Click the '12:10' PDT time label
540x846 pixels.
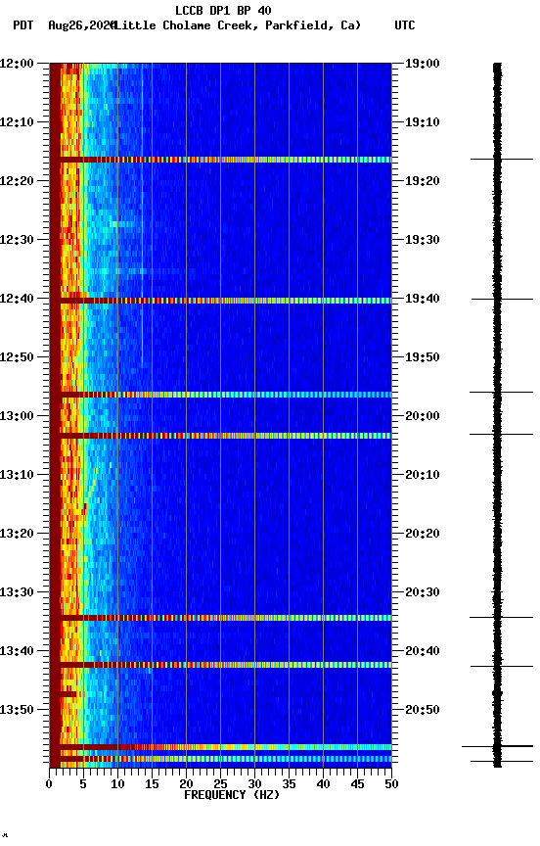point(17,122)
